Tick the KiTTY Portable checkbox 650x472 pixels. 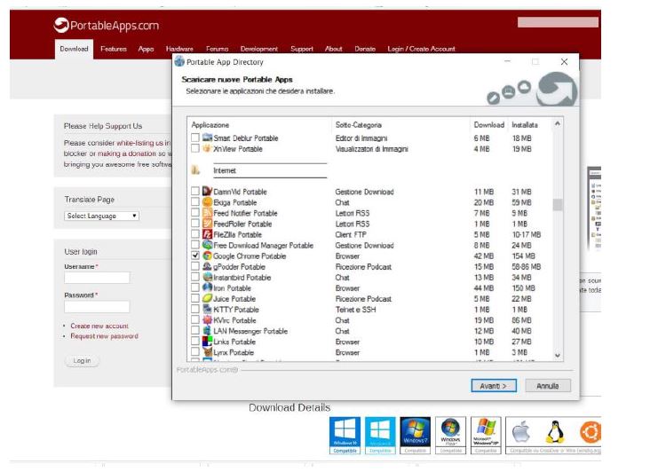coord(195,310)
